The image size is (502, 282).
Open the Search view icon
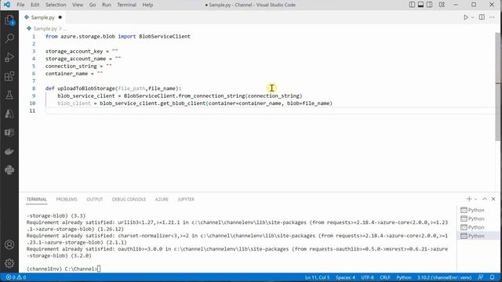click(9, 38)
